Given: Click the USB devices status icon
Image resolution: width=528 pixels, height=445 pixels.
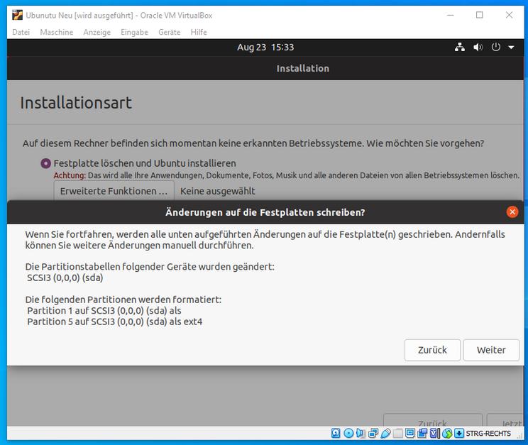Looking at the screenshot, I should tap(385, 434).
